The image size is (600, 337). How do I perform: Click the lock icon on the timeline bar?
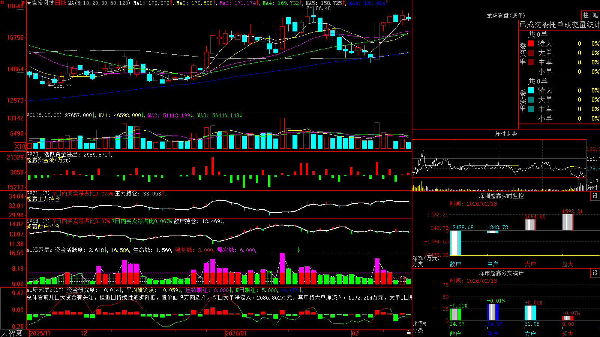click(409, 333)
